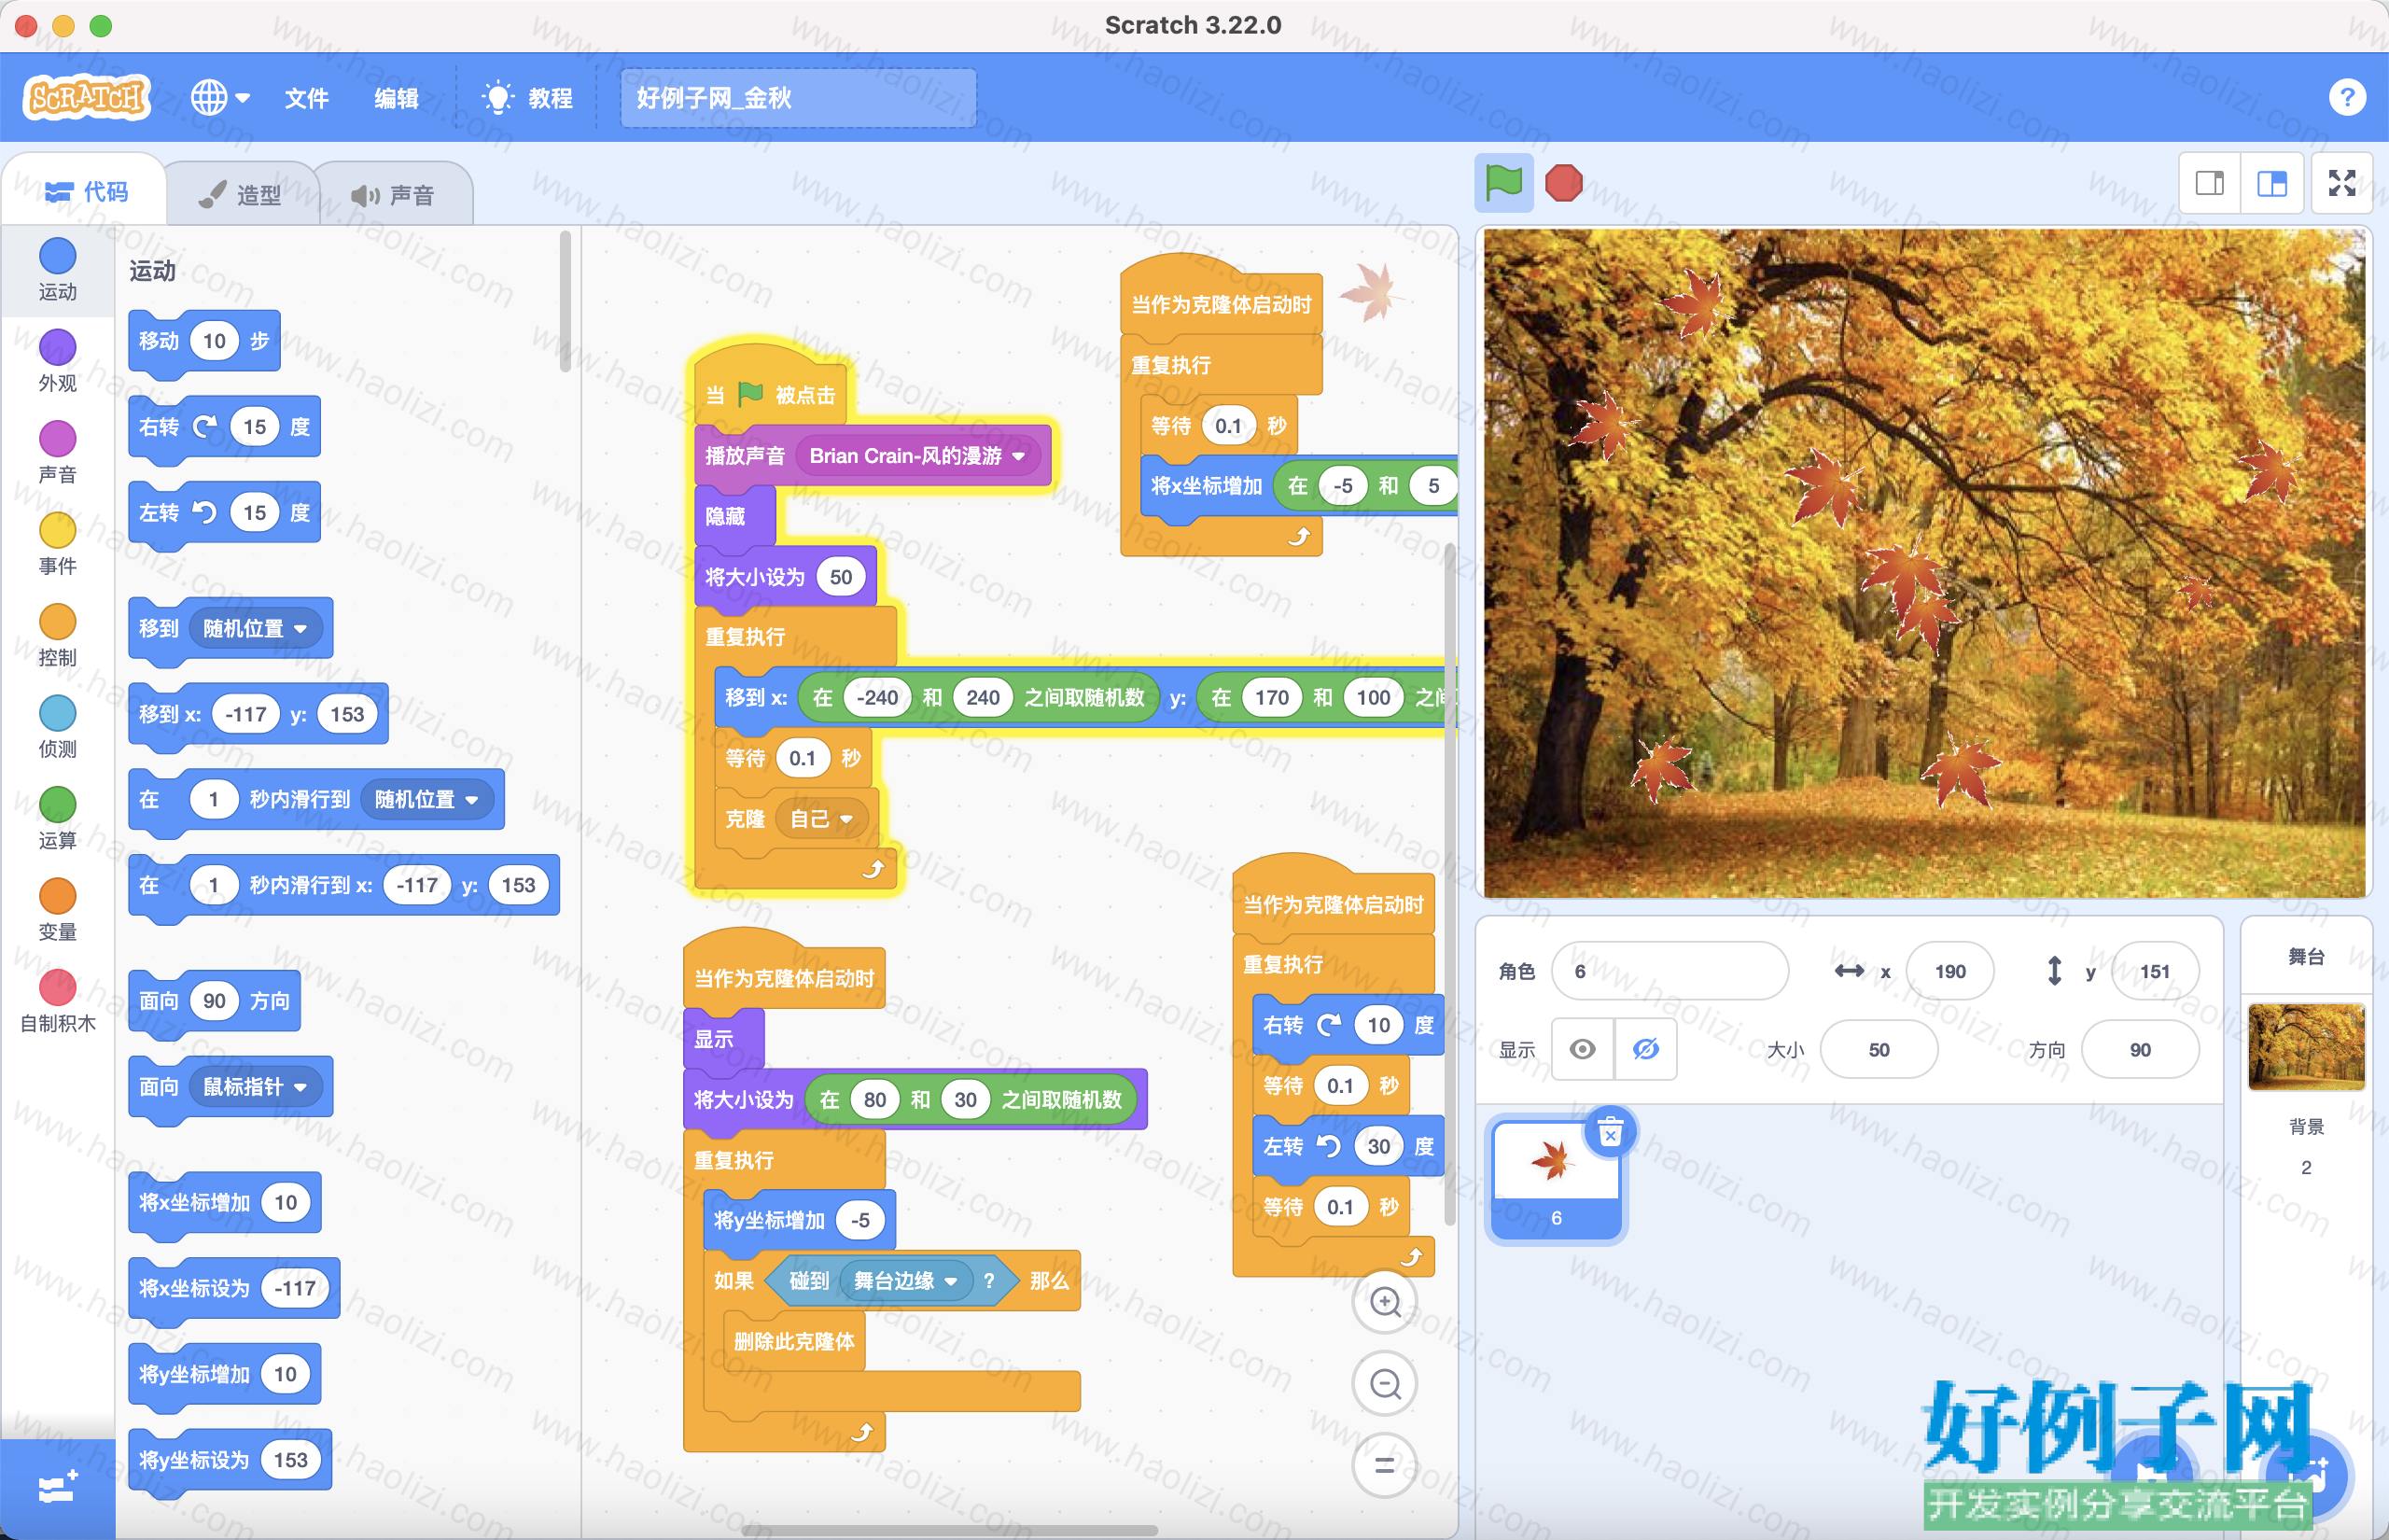Reset workspace zoom with equals icon
The width and height of the screenshot is (2389, 1540).
coord(1385,1466)
